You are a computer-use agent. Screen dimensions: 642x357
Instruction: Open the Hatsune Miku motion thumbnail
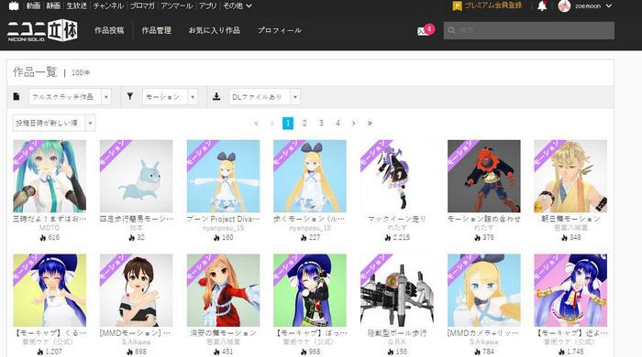coord(50,176)
